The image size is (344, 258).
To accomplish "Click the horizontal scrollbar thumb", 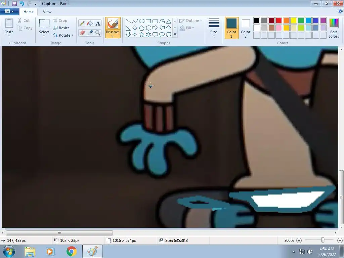I will 59,233.
